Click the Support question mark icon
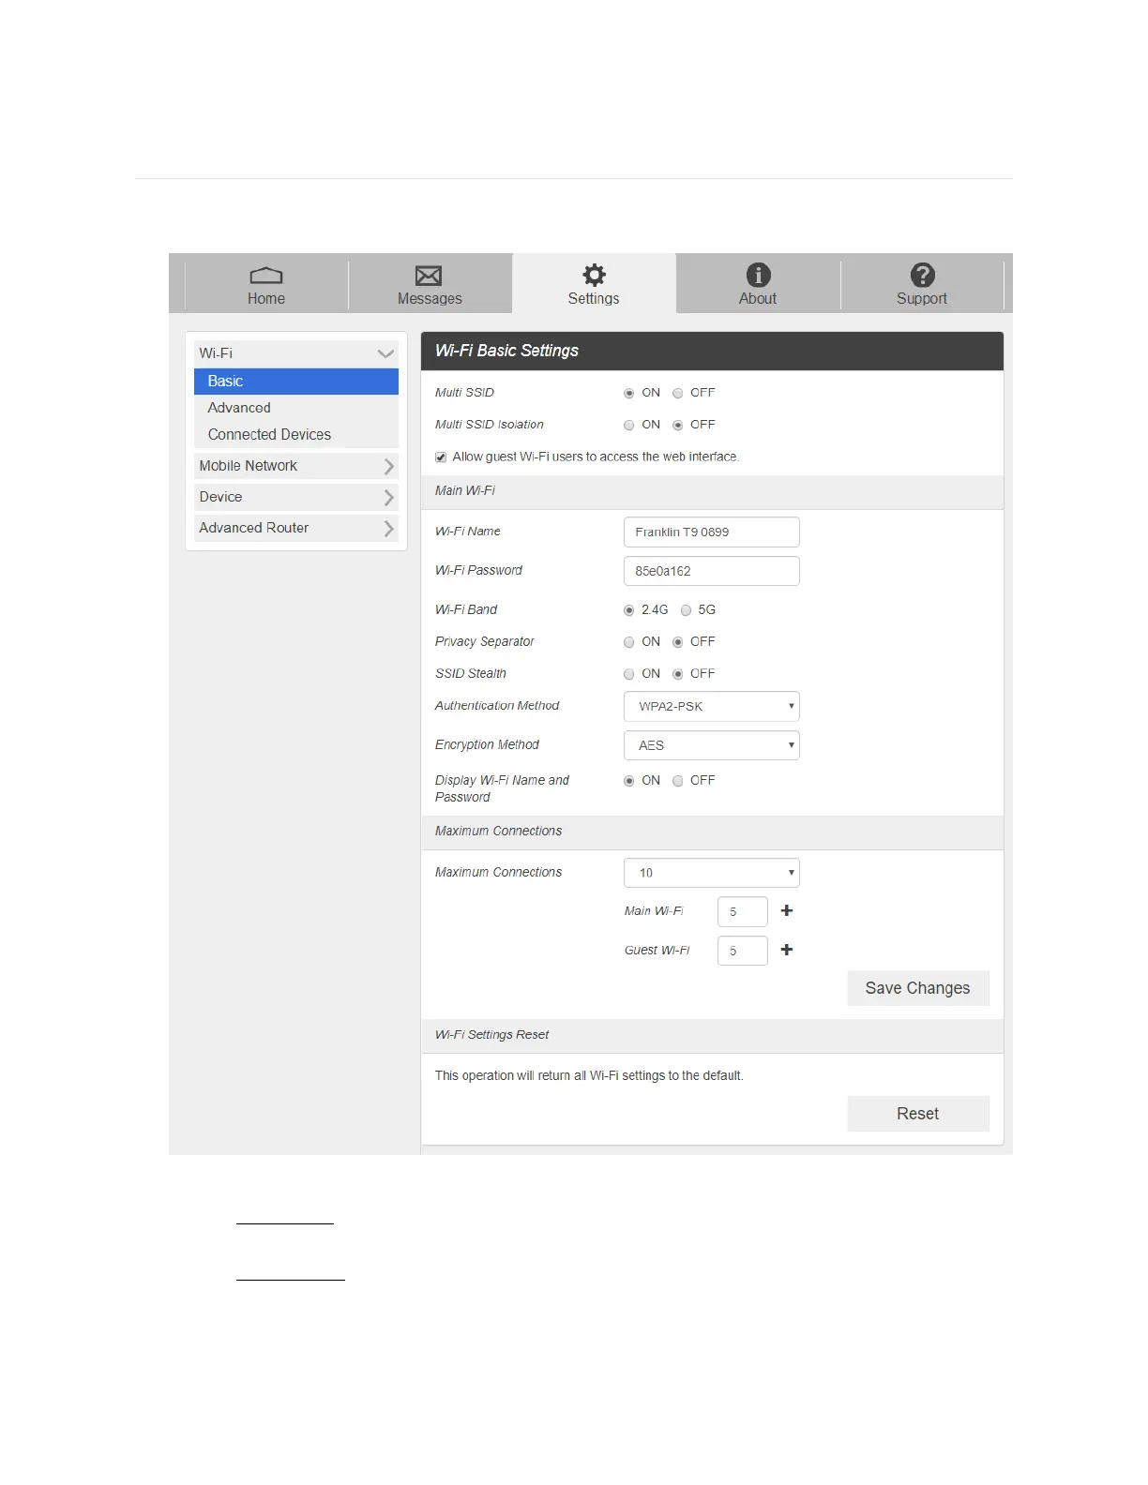This screenshot has height=1485, width=1148. (x=922, y=275)
